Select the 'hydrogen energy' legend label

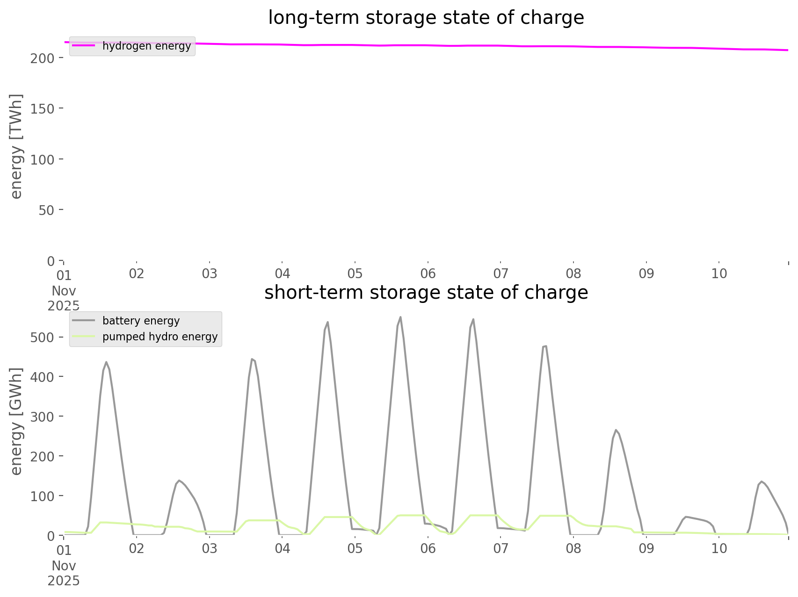(146, 46)
